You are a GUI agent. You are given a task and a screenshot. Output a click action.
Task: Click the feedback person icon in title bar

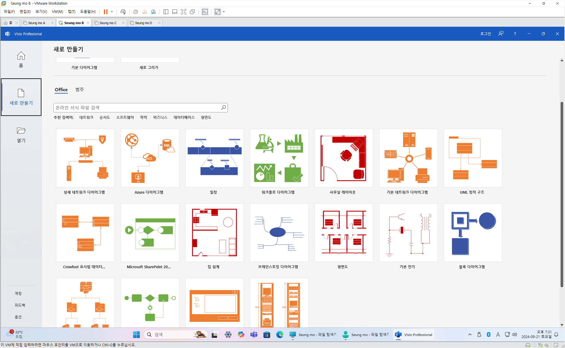point(501,34)
